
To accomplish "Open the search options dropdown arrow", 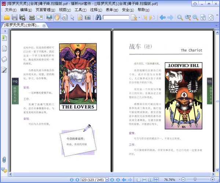I will (x=139, y=18).
